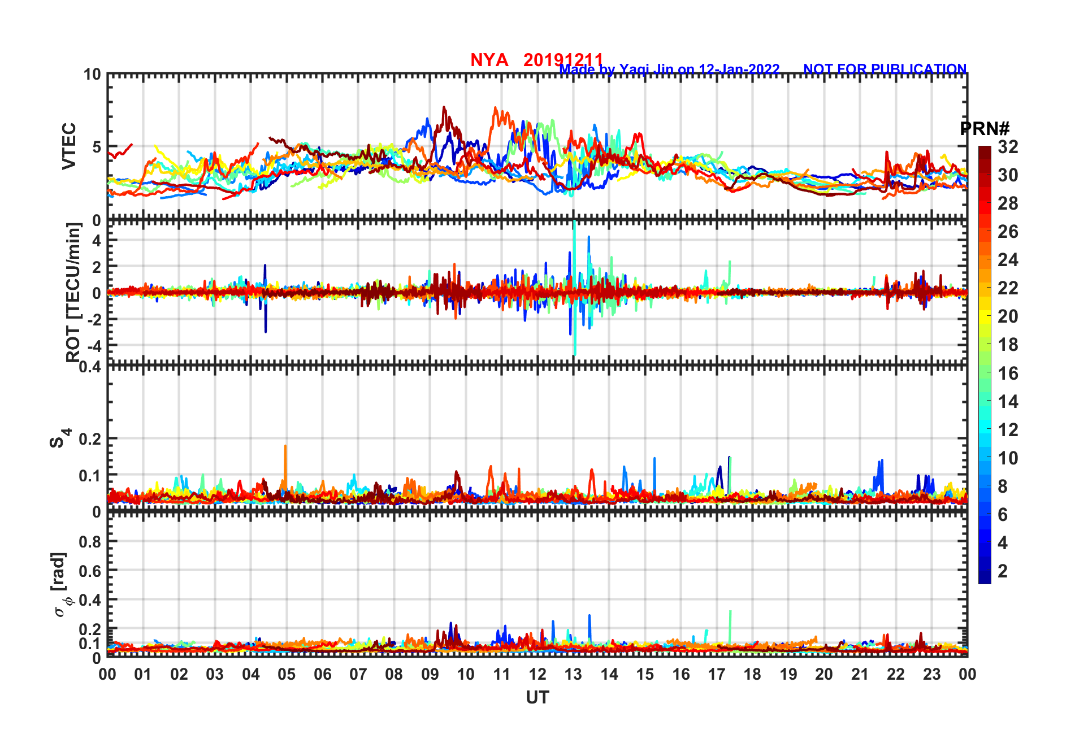The width and height of the screenshot is (1075, 730).
Task: Click the x-axis tick label 19
Action: click(788, 674)
